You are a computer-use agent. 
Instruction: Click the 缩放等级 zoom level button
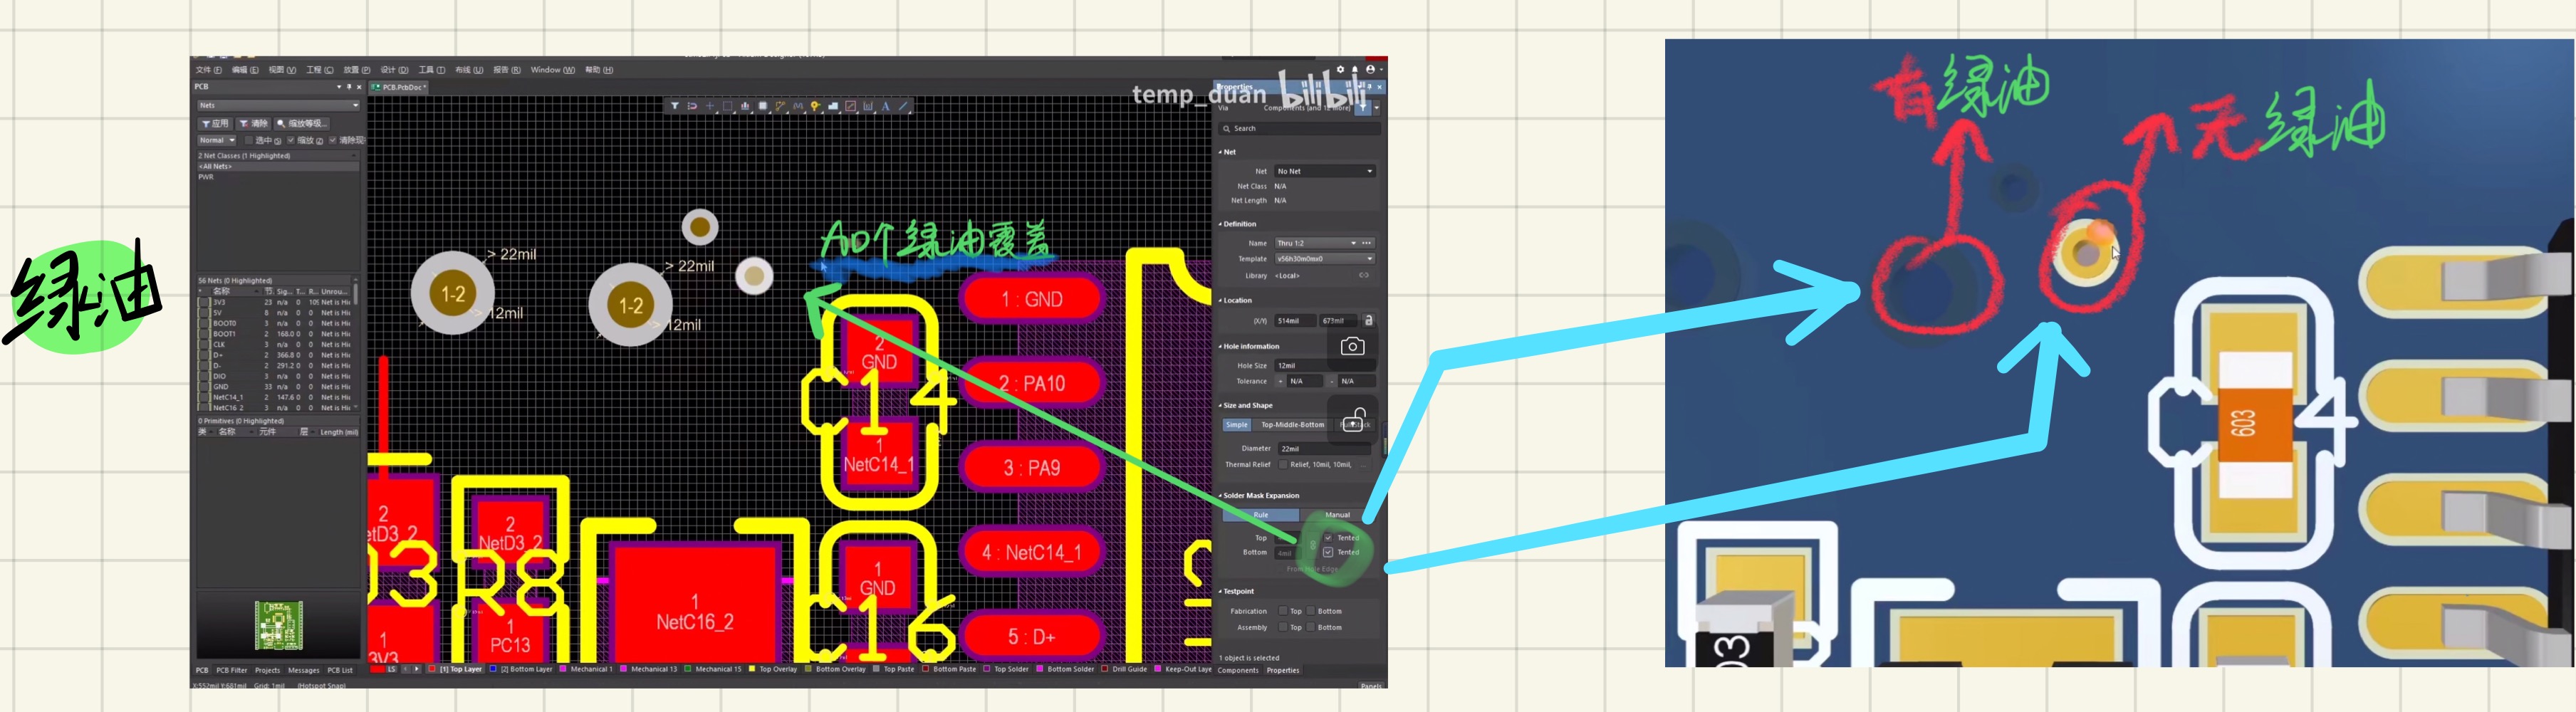[302, 124]
